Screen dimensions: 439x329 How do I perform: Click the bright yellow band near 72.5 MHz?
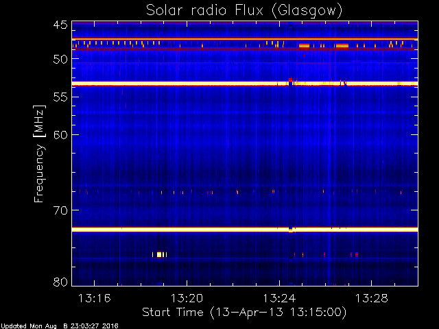point(245,230)
